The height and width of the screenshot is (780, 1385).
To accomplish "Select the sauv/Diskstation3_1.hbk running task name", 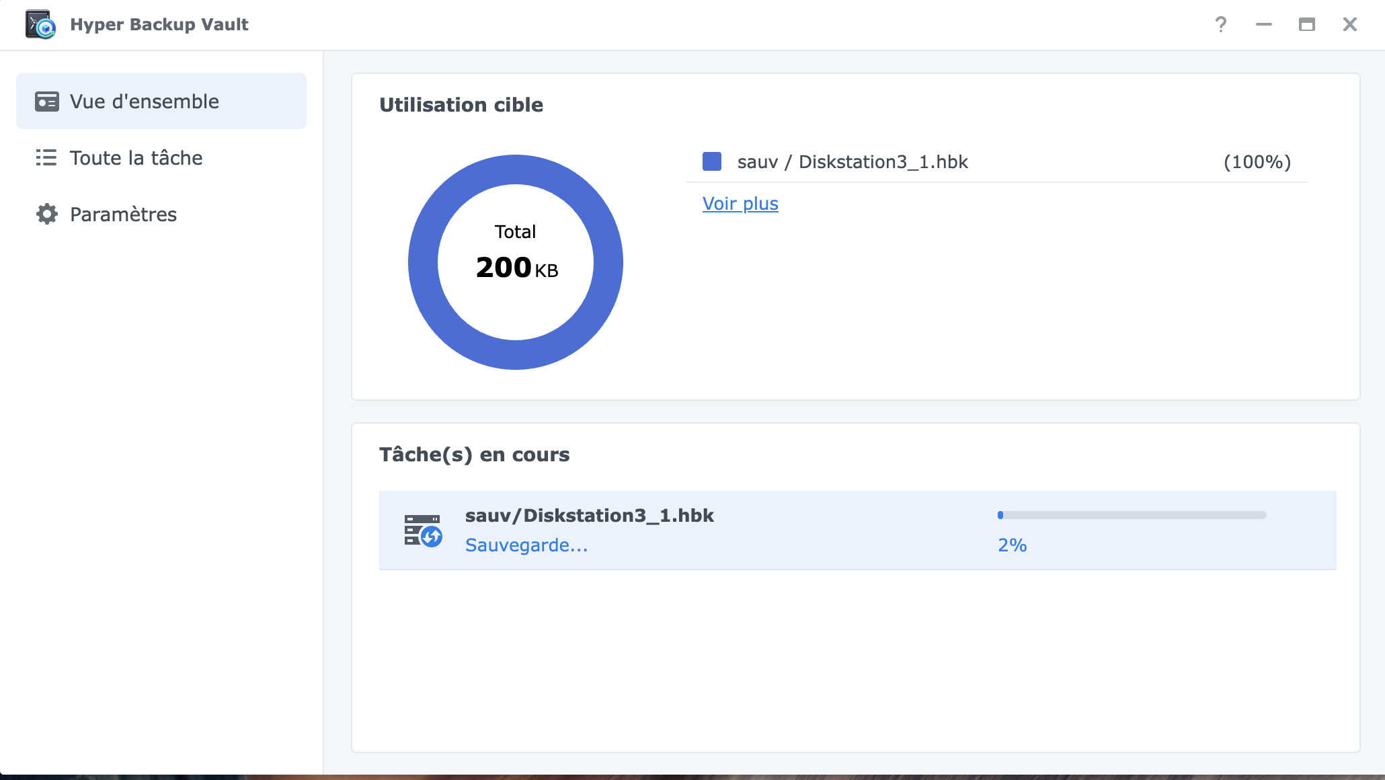I will pos(590,516).
